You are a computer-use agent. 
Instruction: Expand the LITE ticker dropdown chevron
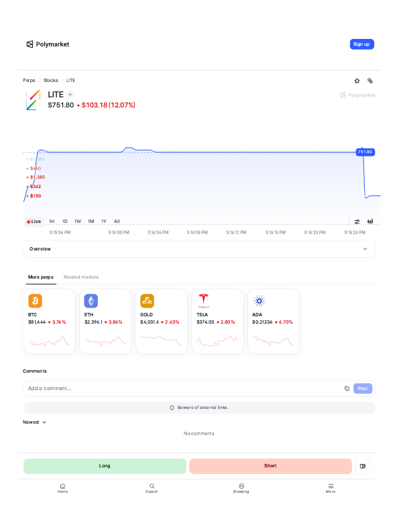[x=70, y=95]
